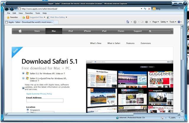Screen dimensions: 189x123
Task: Click into the Email Address field
Action: coord(45,101)
